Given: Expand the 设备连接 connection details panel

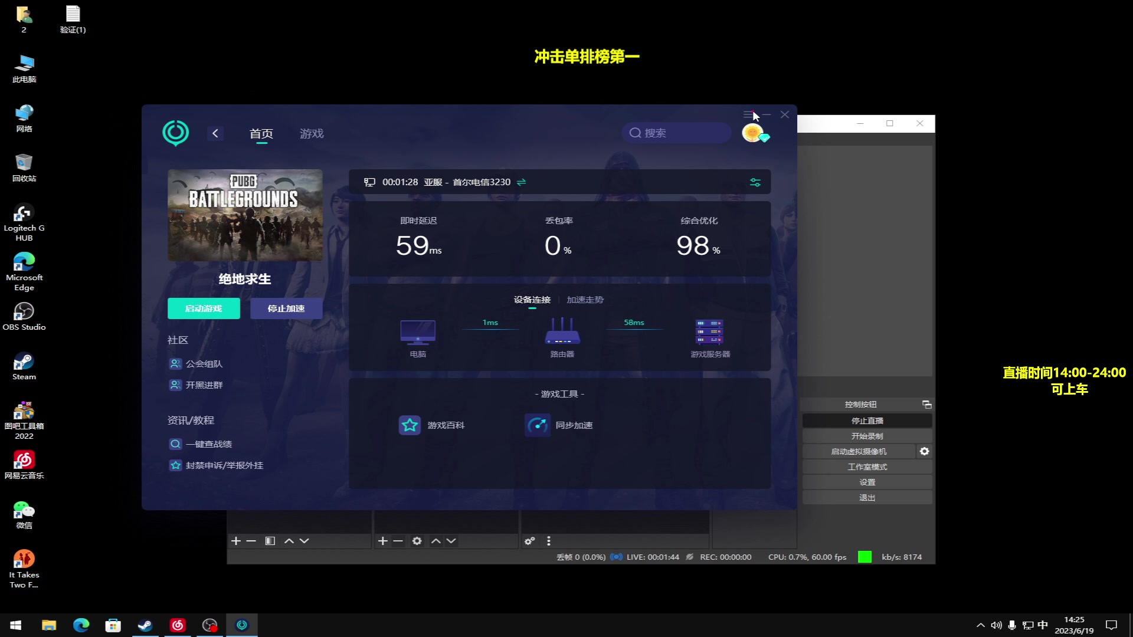Looking at the screenshot, I should pos(532,300).
